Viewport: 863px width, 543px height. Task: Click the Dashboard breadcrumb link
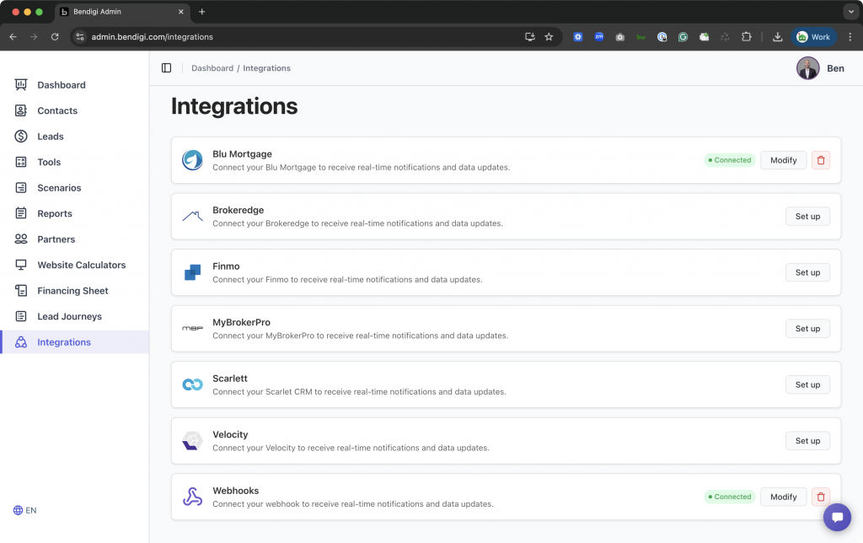coord(212,68)
